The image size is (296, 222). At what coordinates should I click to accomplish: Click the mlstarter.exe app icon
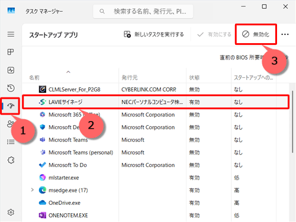point(43,178)
